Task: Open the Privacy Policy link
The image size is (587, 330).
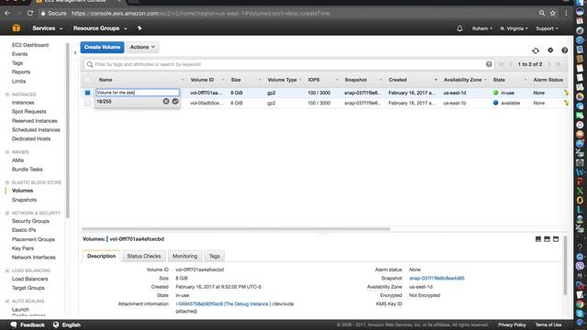Action: pos(512,324)
